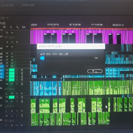Toggle sync lock on 오디오 7 track

pyautogui.click(x=7, y=102)
